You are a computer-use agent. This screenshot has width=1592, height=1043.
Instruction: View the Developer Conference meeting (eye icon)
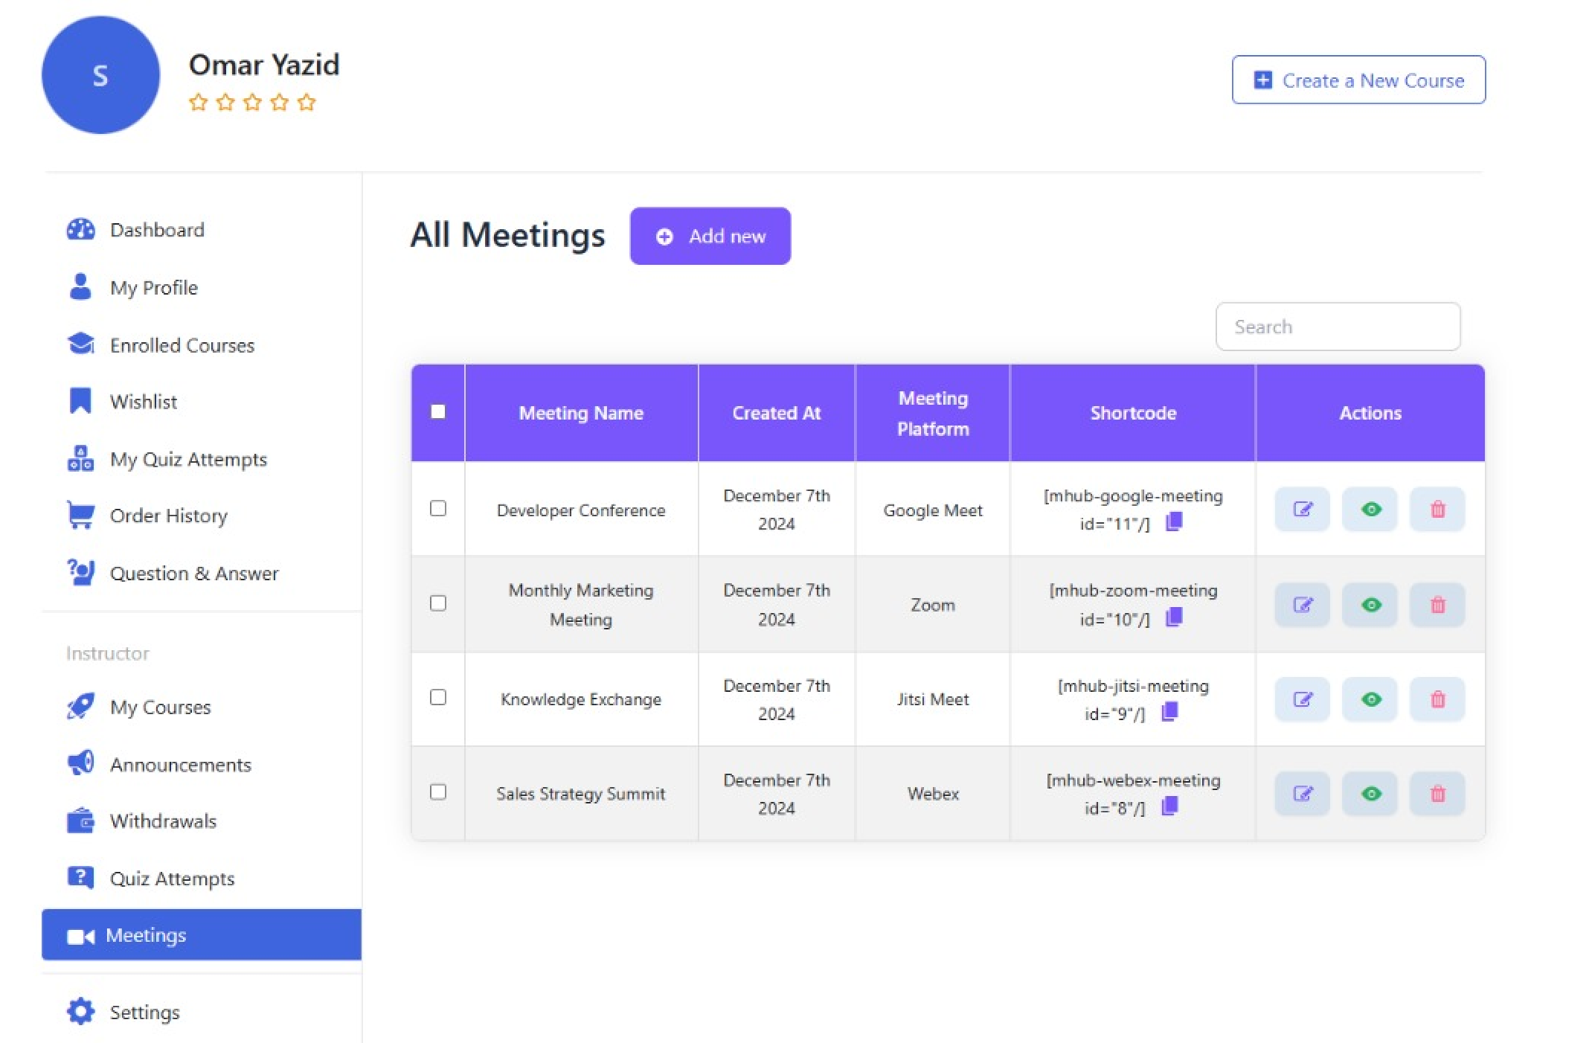(x=1370, y=510)
